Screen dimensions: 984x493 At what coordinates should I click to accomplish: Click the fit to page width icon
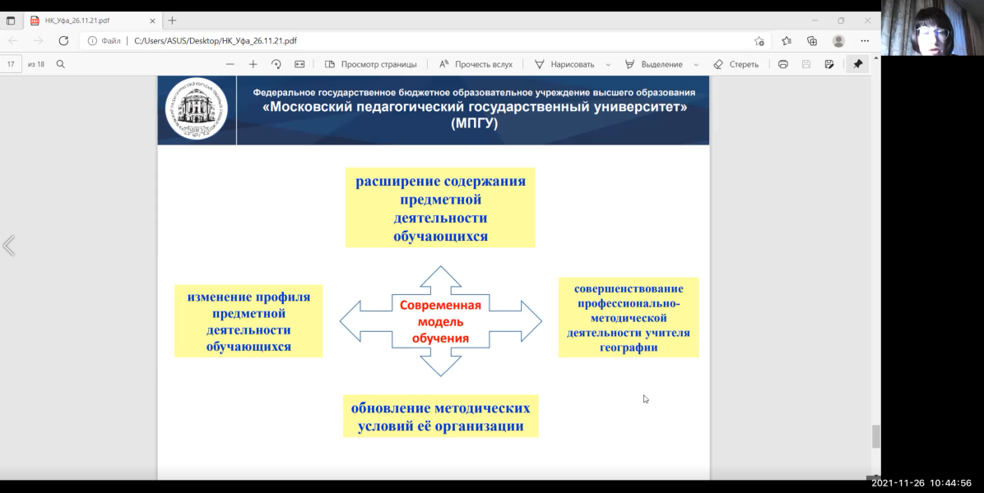tap(299, 64)
